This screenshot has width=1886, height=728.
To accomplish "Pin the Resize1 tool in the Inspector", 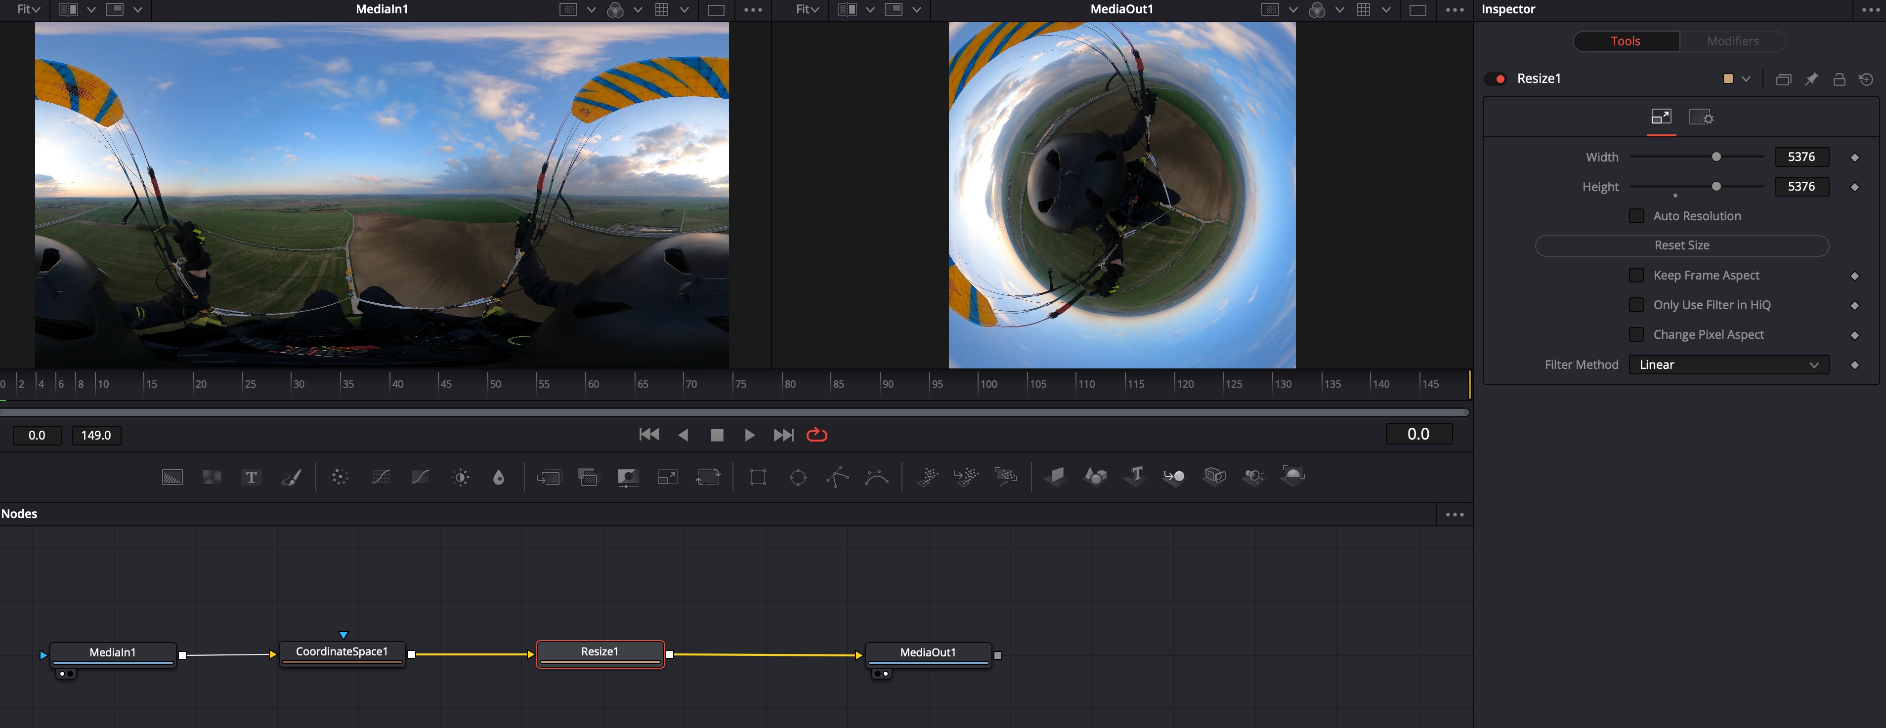I will [1810, 79].
